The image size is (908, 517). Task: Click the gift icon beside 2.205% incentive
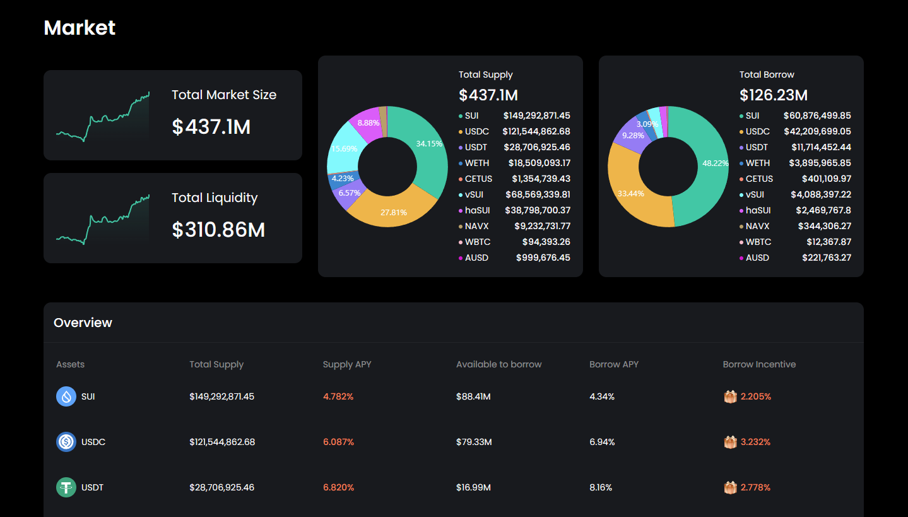point(730,396)
